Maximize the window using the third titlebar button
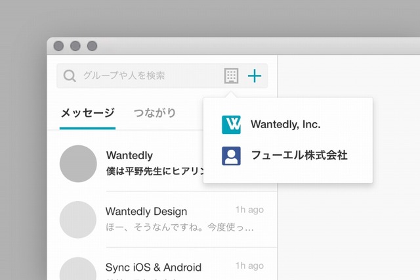Image resolution: width=420 pixels, height=280 pixels. click(92, 46)
